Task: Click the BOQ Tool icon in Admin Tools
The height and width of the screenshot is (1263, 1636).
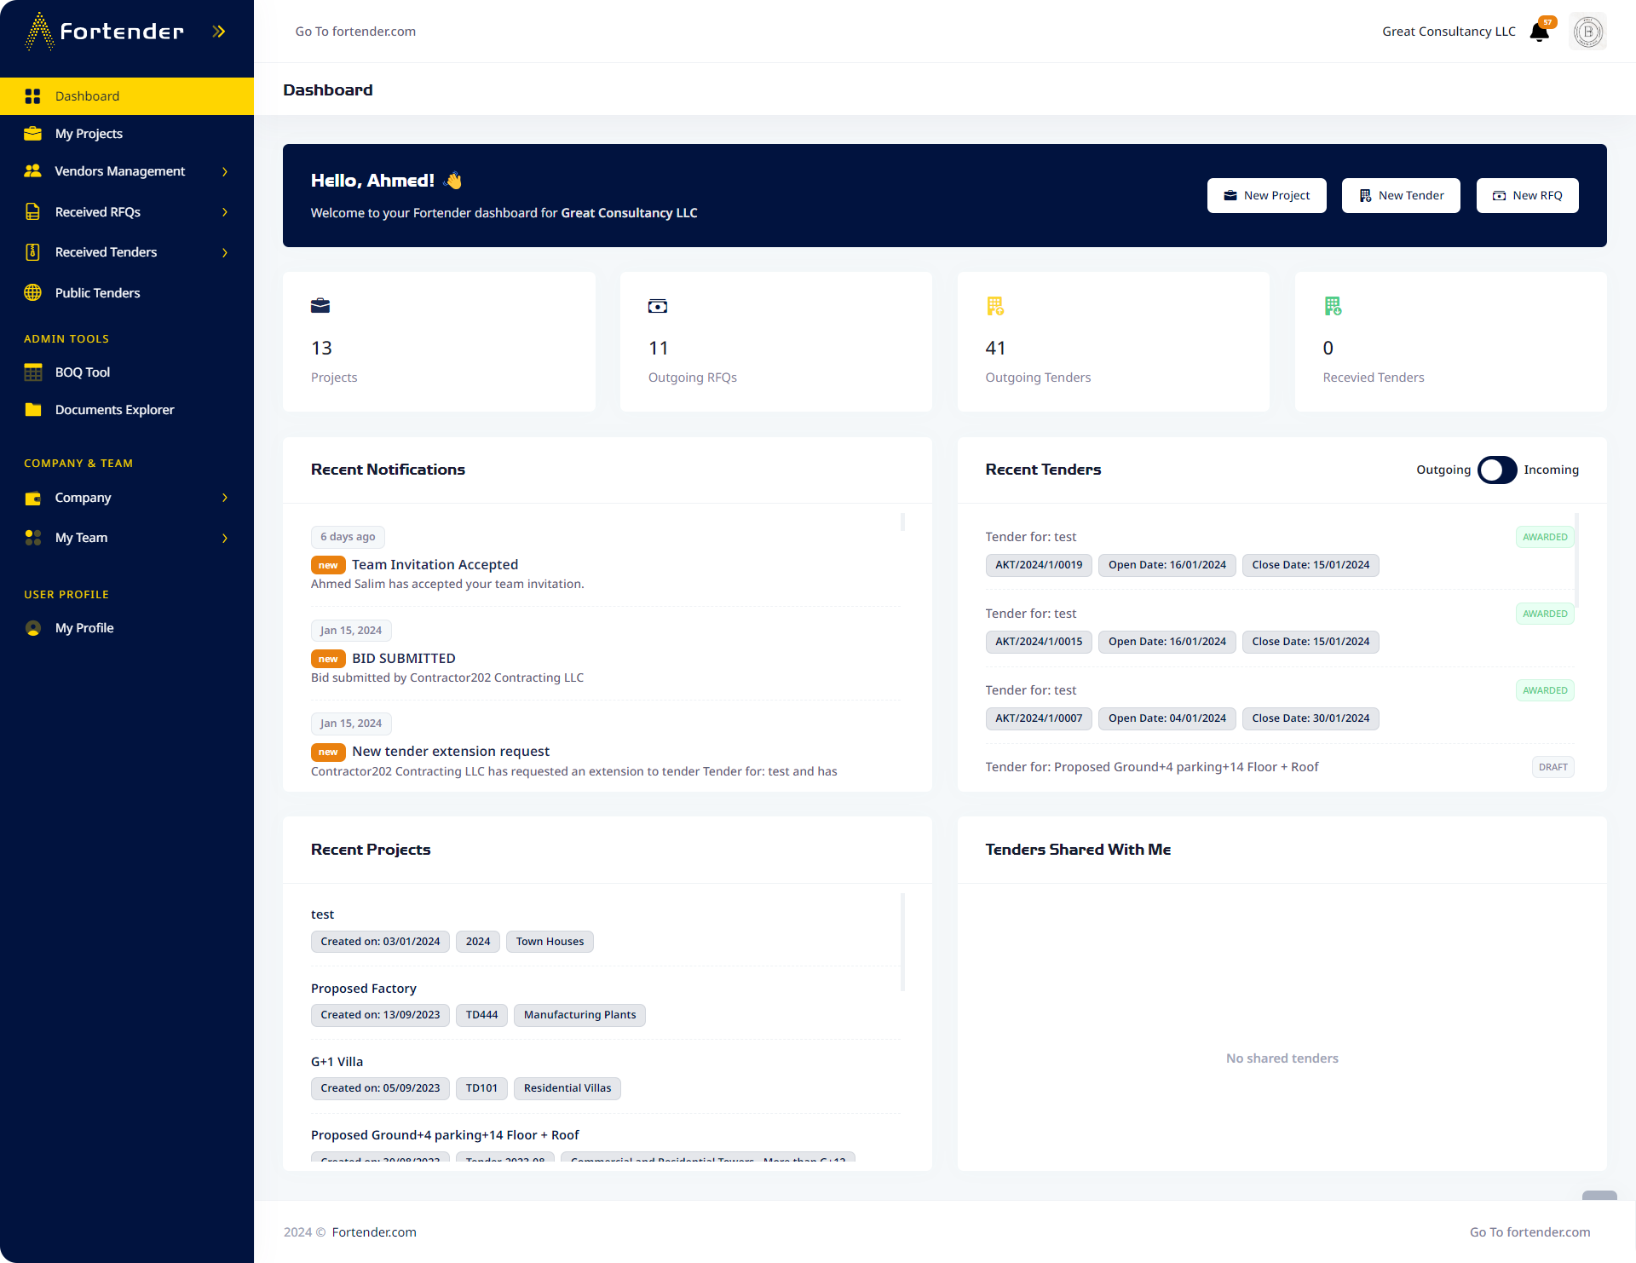Action: tap(33, 372)
